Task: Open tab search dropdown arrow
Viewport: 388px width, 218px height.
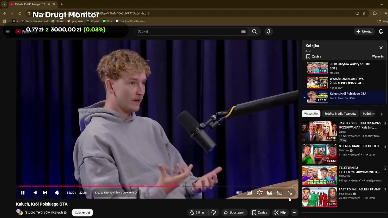Action: (x=4, y=4)
